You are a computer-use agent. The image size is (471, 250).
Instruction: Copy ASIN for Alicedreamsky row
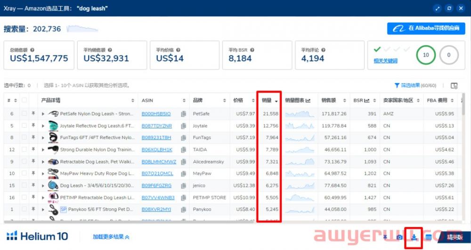(183, 162)
